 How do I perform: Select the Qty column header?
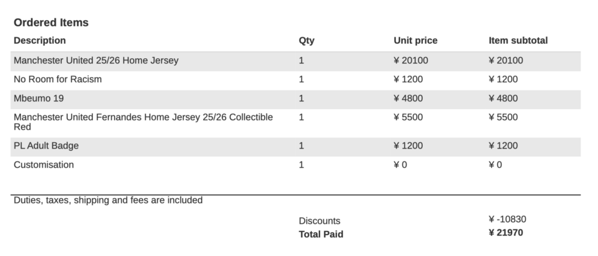tap(307, 40)
